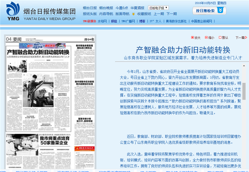Image resolution: width=249 pixels, height=172 pixels.
Task: Click the zoom-out 缩小 minus icon
Action: click(x=206, y=38)
